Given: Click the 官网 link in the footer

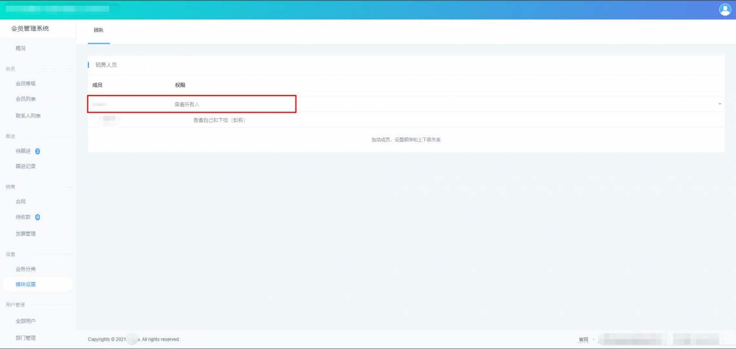Looking at the screenshot, I should coord(584,339).
